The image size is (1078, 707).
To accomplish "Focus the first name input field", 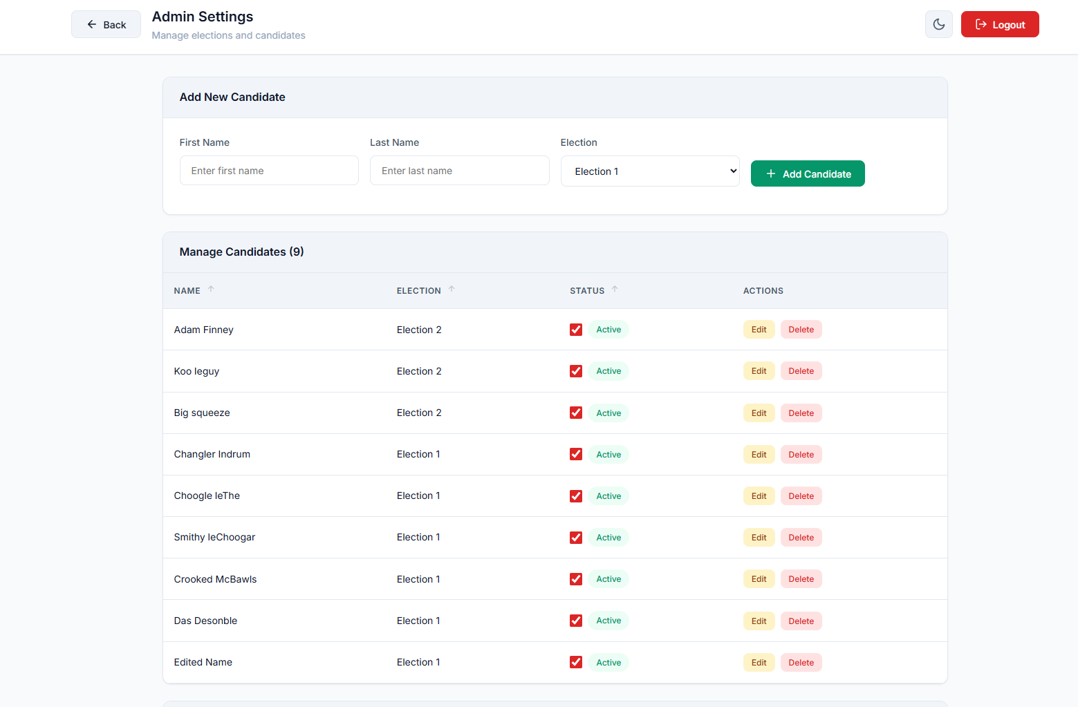I will (269, 171).
